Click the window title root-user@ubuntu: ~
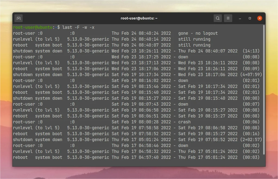The height and width of the screenshot is (179, 278). (139, 18)
